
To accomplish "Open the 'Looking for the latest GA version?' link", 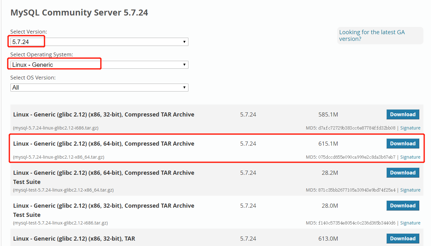I will pyautogui.click(x=372, y=35).
